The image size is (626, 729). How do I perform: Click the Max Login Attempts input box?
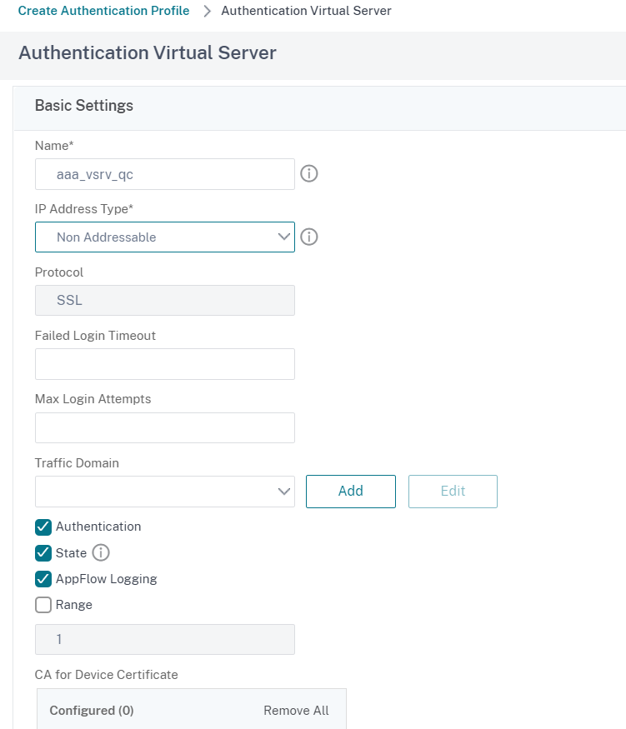pos(164,427)
